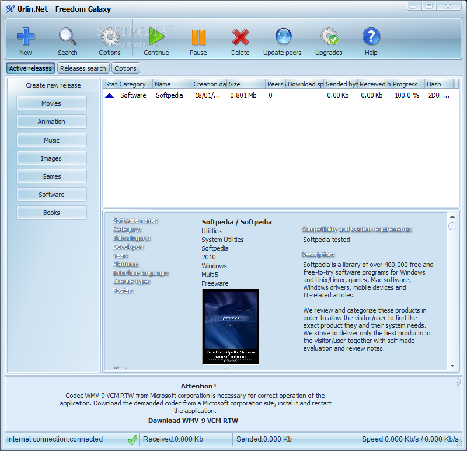Click the Software category cell in row
Image resolution: width=467 pixels, height=451 pixels.
(133, 95)
